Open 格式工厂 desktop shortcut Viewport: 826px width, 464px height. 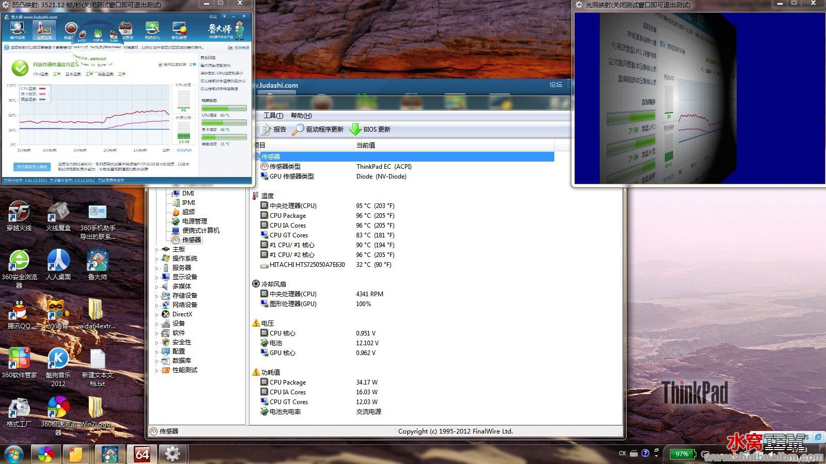click(x=19, y=412)
